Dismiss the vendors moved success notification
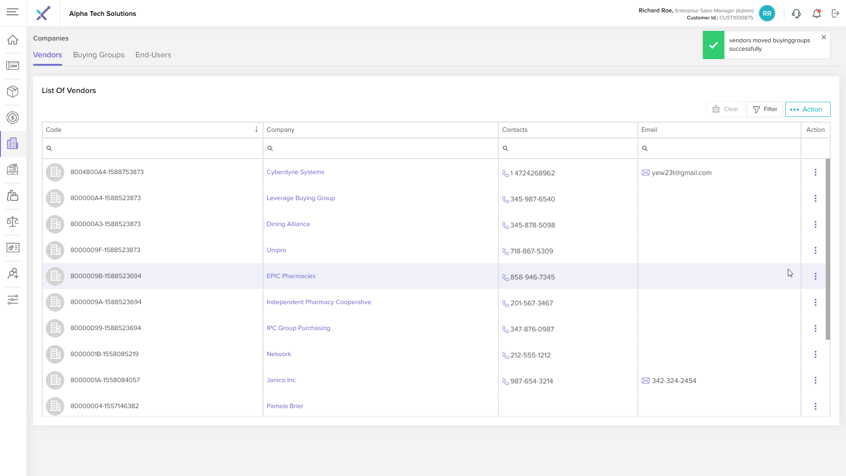 (x=824, y=37)
